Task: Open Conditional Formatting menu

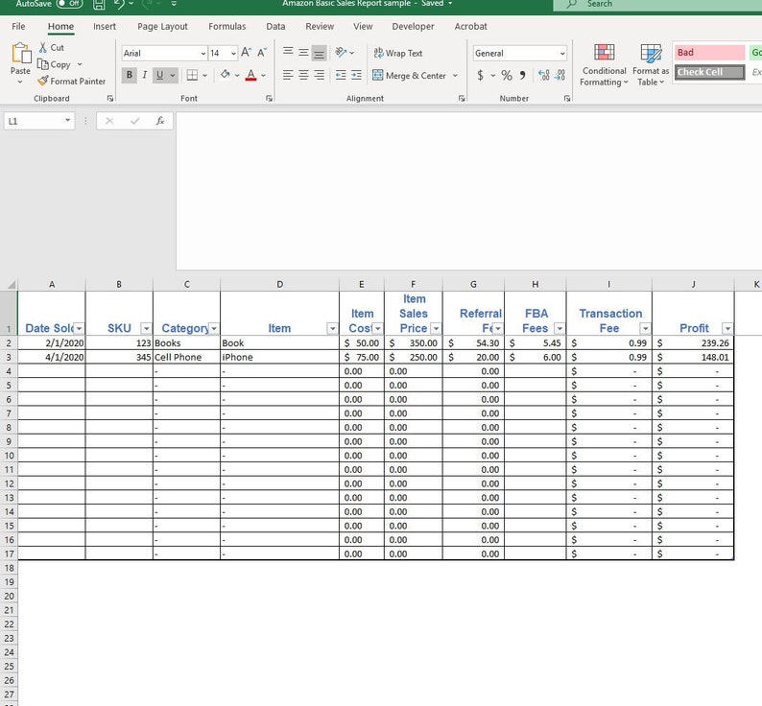Action: (604, 65)
